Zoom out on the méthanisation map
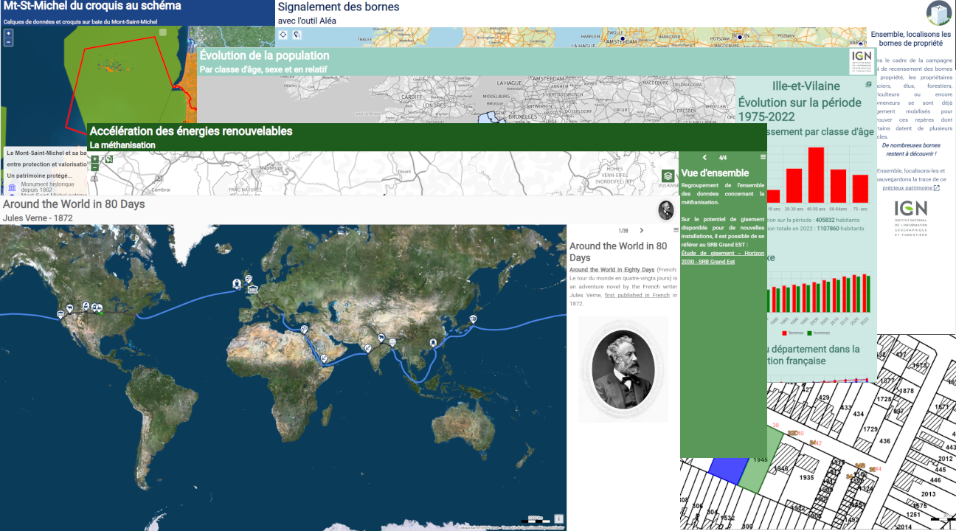This screenshot has width=956, height=531. (x=94, y=167)
